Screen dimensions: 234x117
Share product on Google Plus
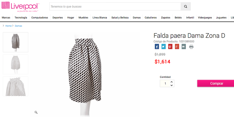coord(177,47)
